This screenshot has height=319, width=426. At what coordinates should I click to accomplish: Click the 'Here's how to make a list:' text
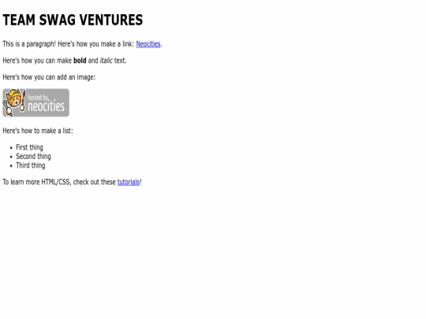[38, 131]
